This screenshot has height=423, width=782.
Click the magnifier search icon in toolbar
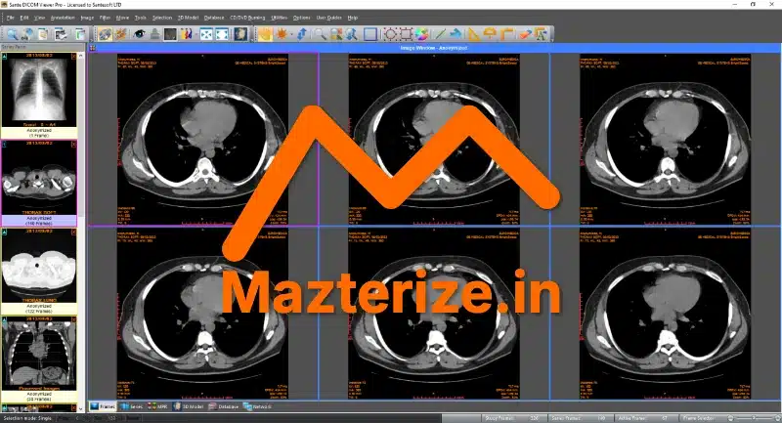coord(13,34)
